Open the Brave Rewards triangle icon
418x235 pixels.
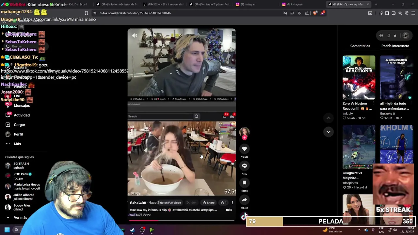coord(322,13)
